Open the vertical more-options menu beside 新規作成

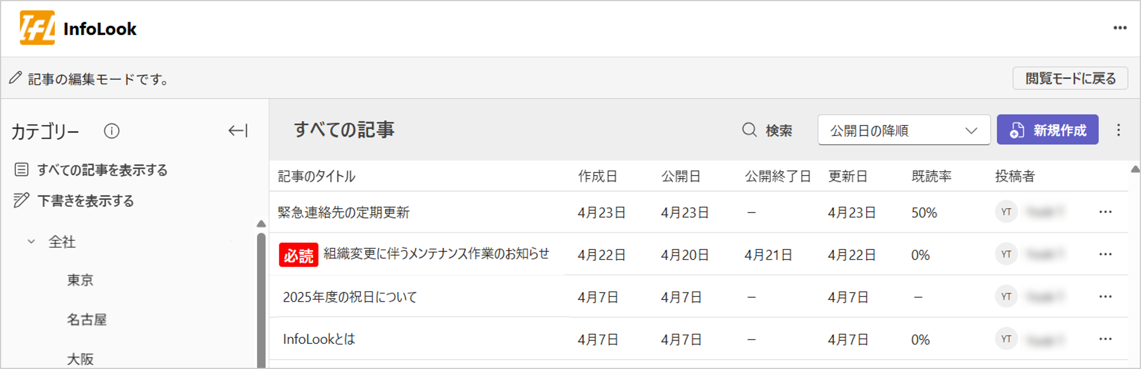click(x=1118, y=130)
